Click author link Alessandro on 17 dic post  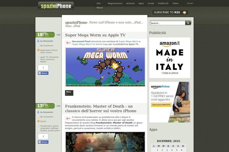48,112
